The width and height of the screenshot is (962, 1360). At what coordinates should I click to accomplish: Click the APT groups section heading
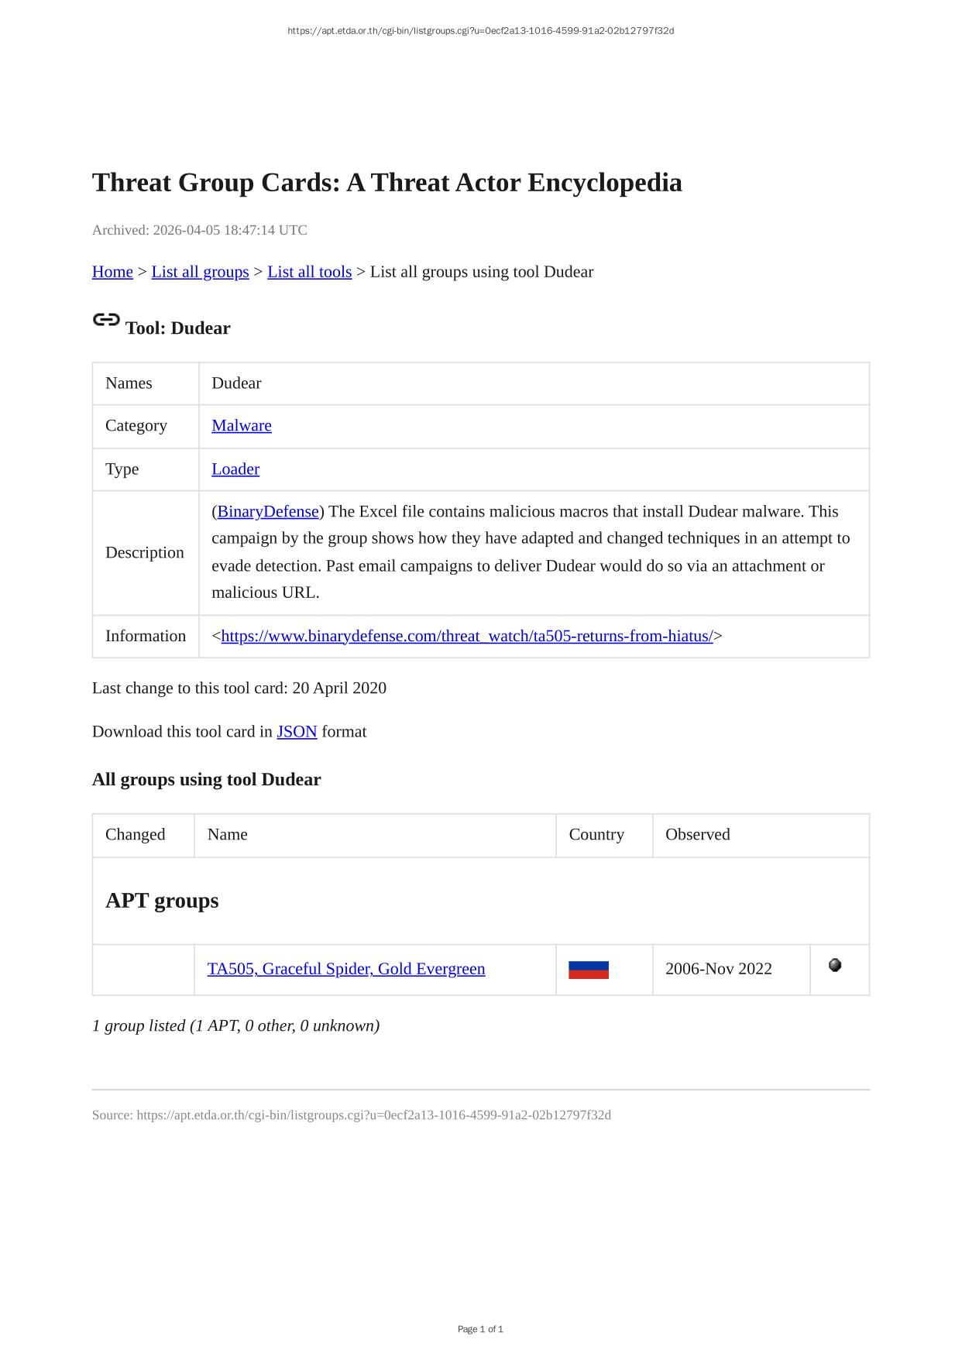coord(162,901)
